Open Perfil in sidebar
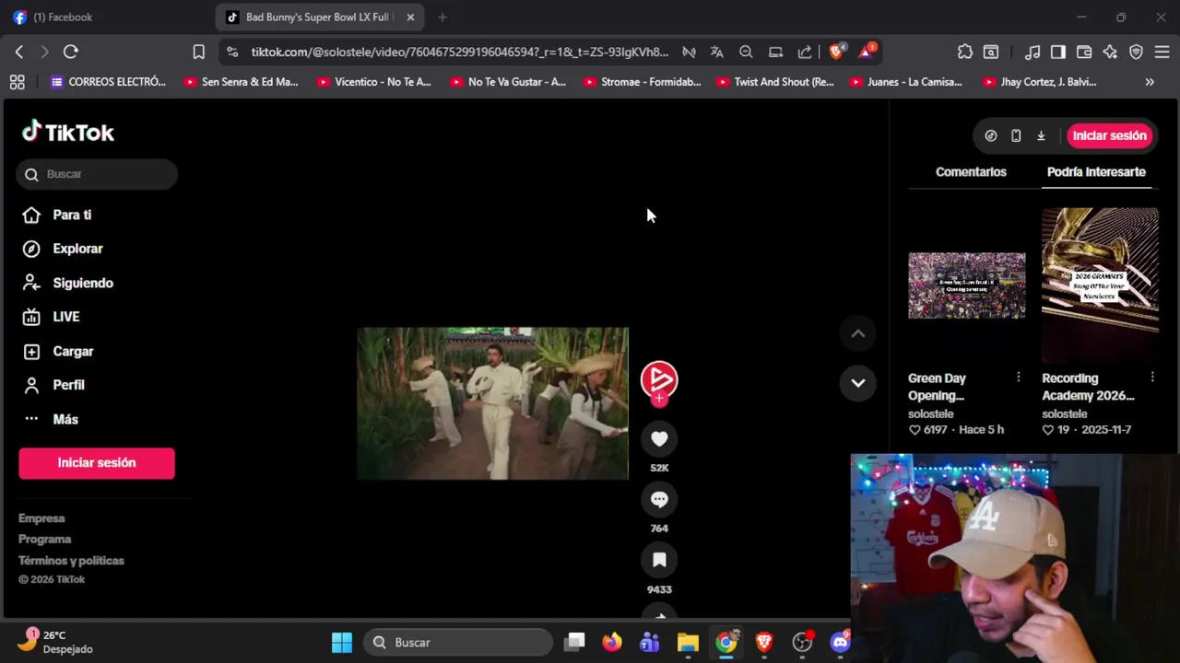The height and width of the screenshot is (663, 1180). [x=53, y=385]
